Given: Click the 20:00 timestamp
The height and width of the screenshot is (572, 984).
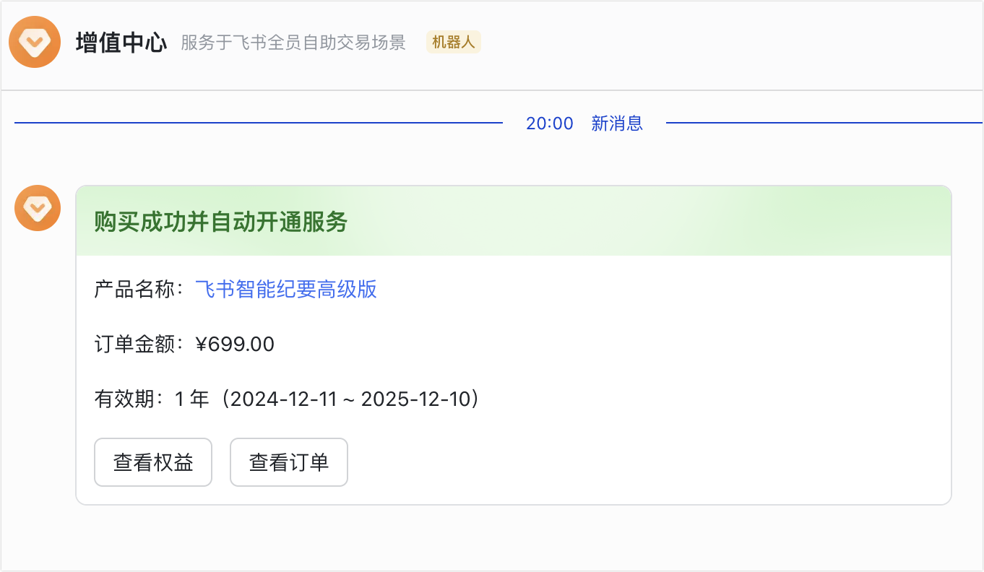Looking at the screenshot, I should click(549, 123).
